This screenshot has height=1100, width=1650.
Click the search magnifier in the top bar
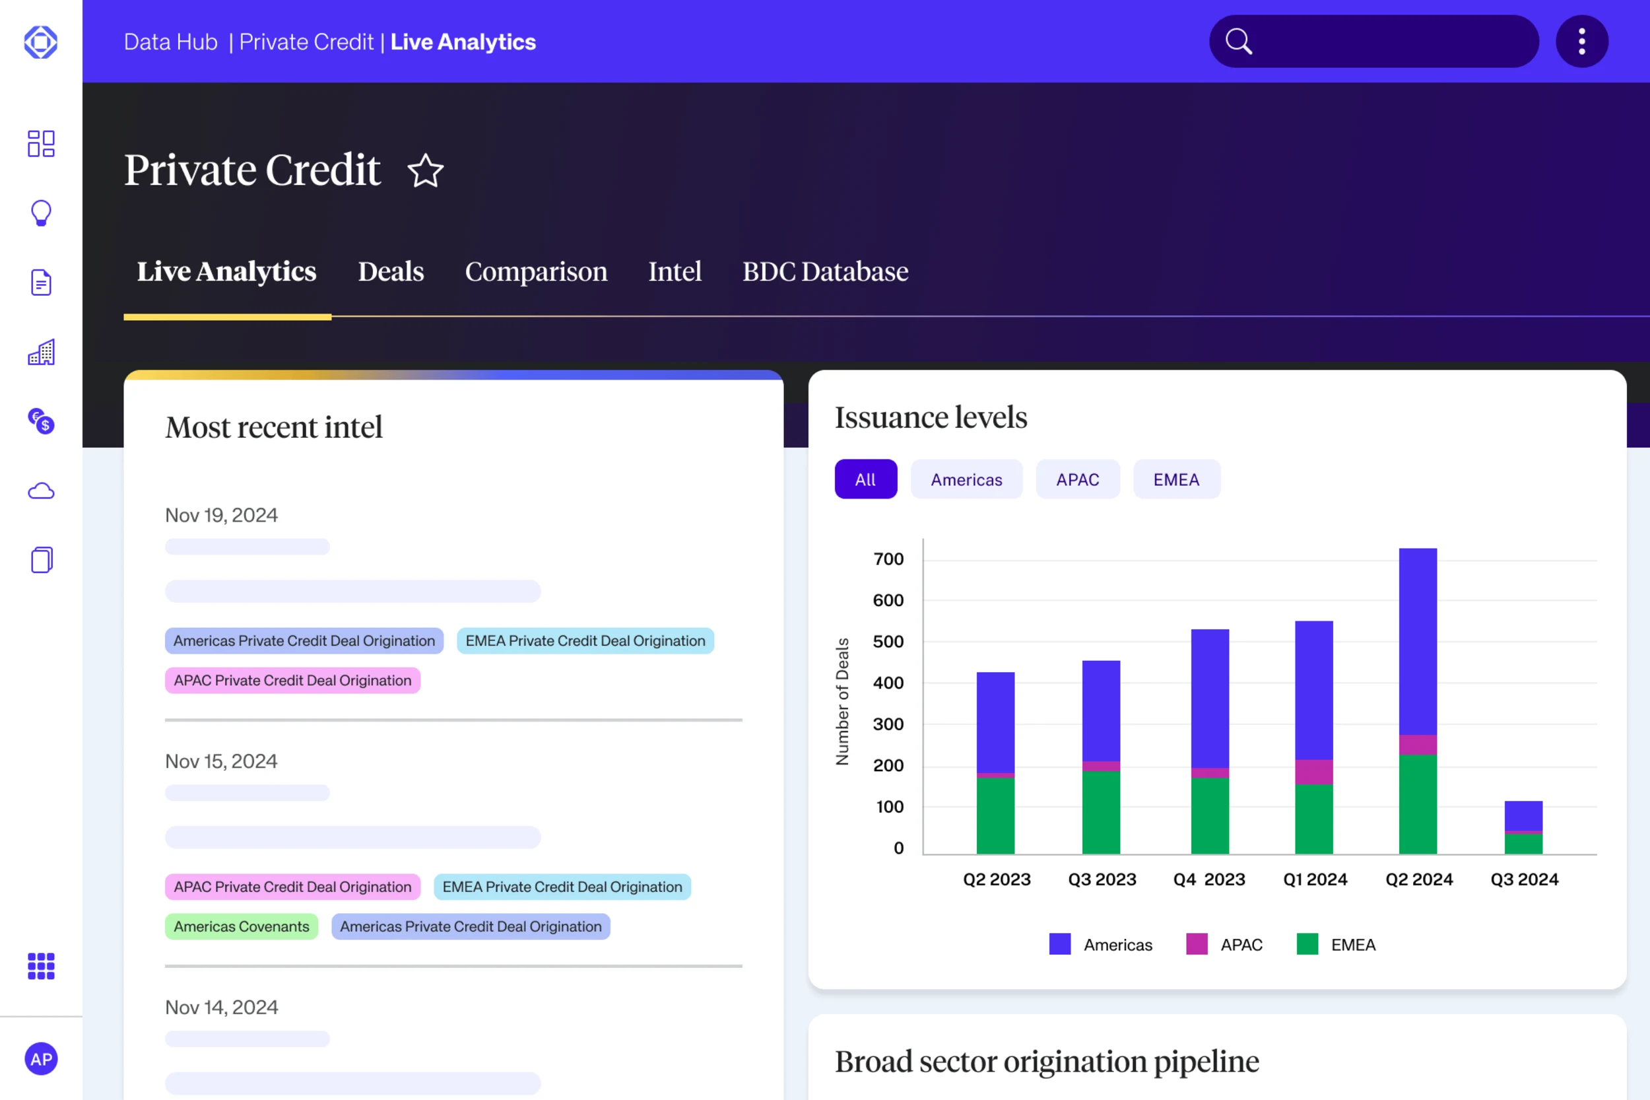pos(1238,41)
